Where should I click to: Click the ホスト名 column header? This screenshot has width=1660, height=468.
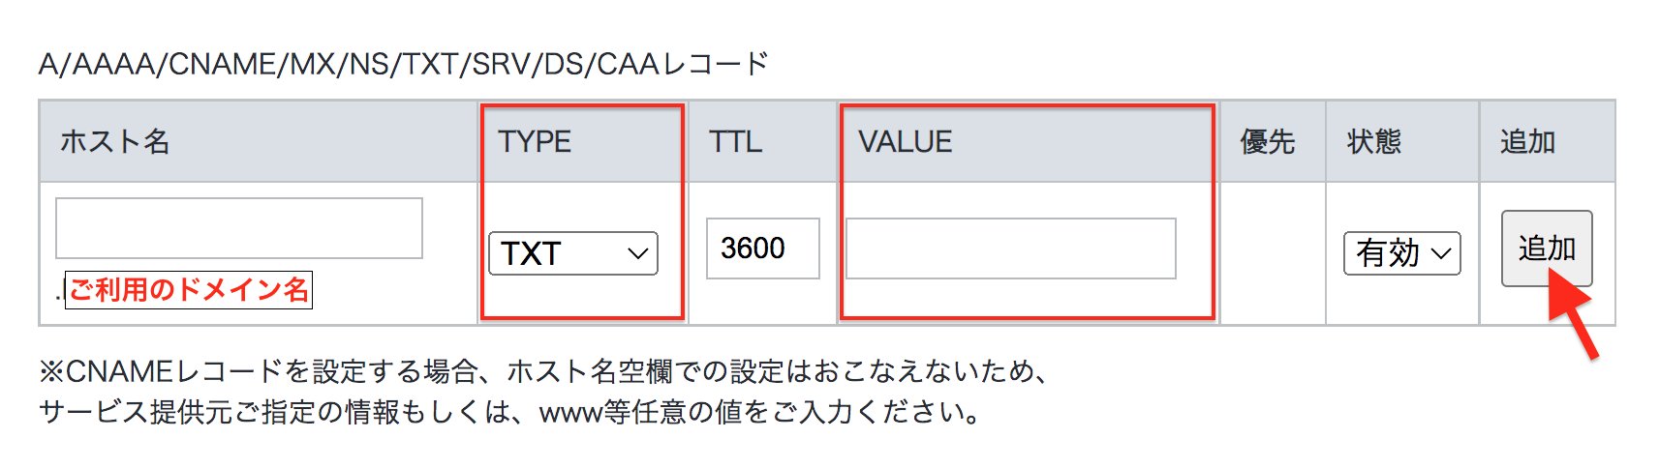(x=115, y=142)
